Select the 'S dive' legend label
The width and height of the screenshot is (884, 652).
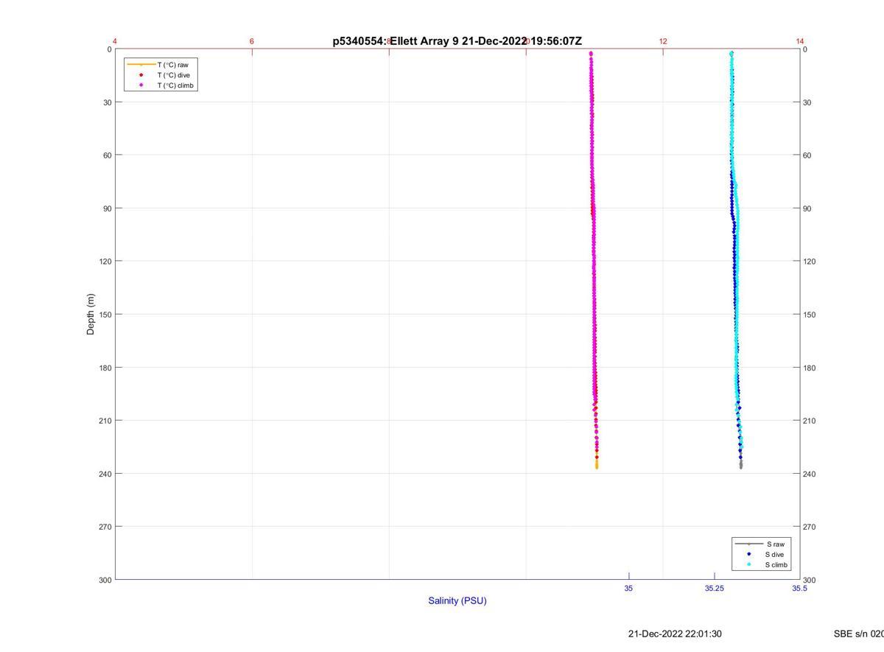[x=774, y=554]
